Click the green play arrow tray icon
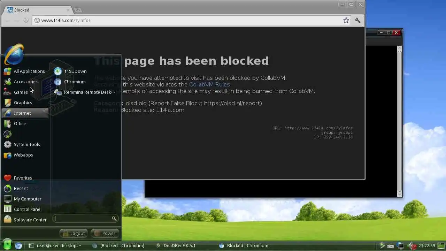The width and height of the screenshot is (446, 251). (382, 245)
